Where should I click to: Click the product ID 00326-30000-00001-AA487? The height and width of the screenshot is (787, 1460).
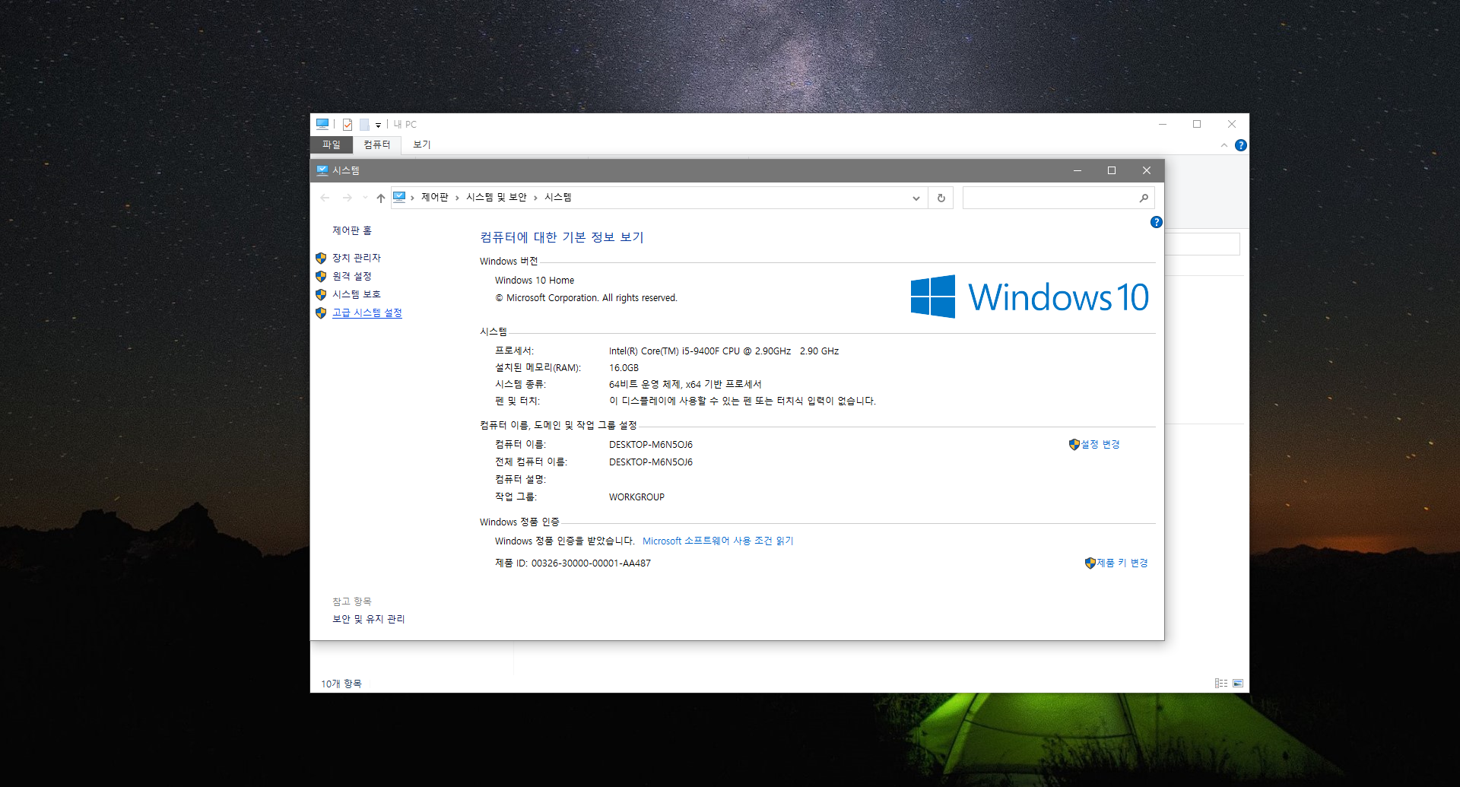591,563
